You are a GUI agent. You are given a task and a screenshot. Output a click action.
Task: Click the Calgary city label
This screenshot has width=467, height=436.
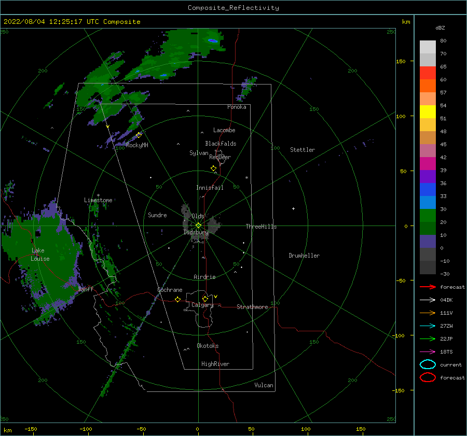click(202, 305)
